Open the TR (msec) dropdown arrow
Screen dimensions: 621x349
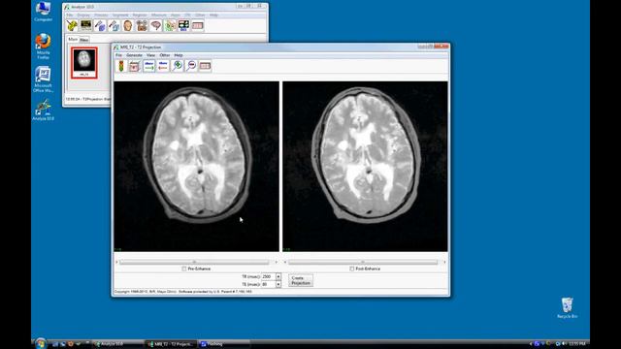click(x=278, y=276)
